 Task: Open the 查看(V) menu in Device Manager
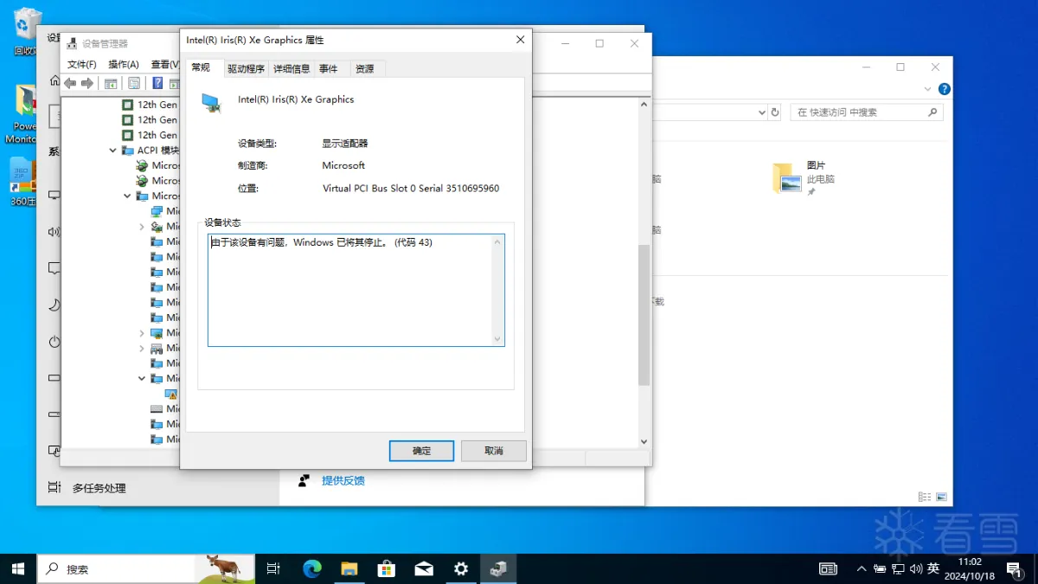click(165, 64)
